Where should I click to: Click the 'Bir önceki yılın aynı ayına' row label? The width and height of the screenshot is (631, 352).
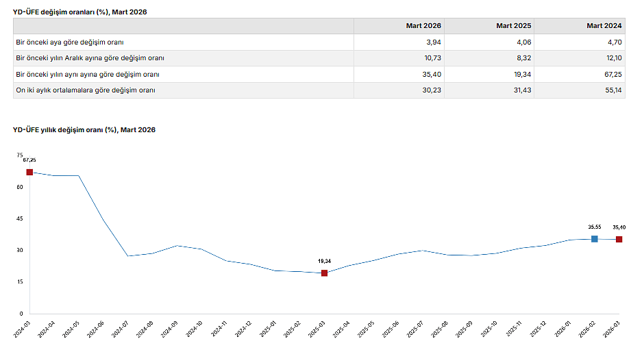pos(88,74)
